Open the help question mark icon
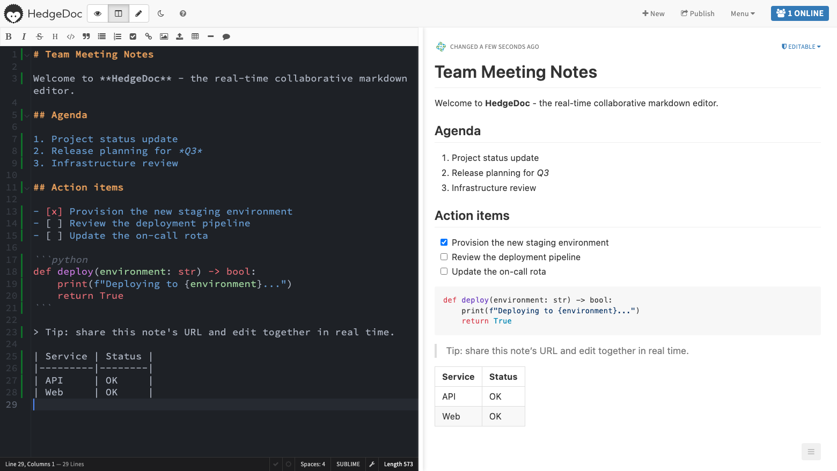 pos(183,13)
